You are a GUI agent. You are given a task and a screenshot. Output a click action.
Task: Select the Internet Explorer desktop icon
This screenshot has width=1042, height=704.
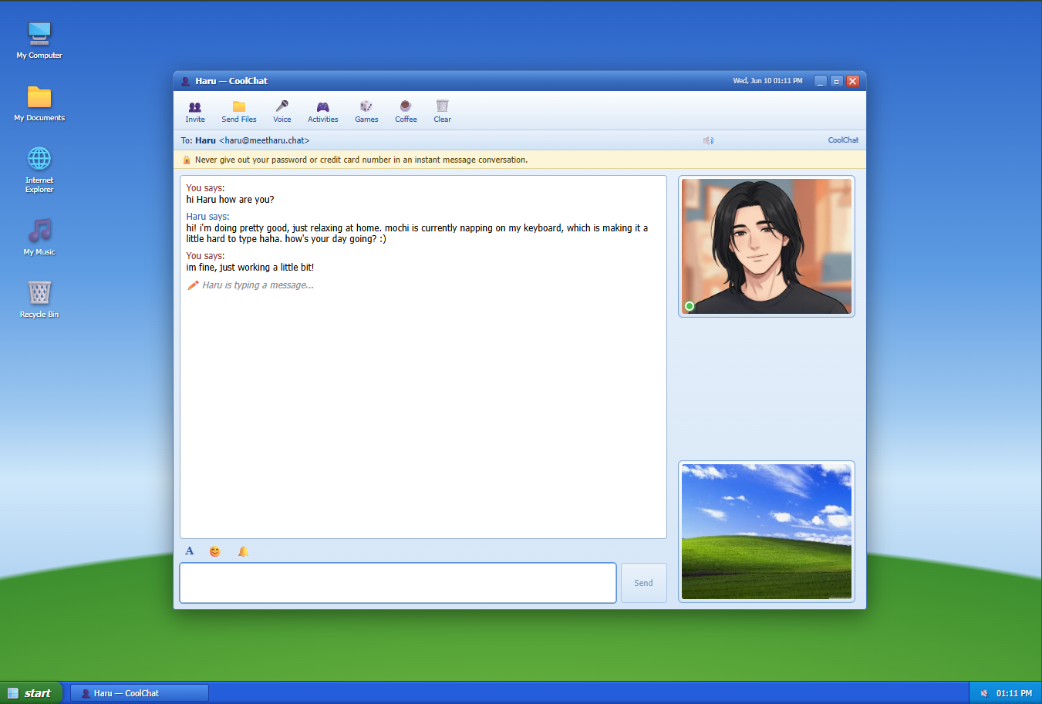tap(39, 170)
